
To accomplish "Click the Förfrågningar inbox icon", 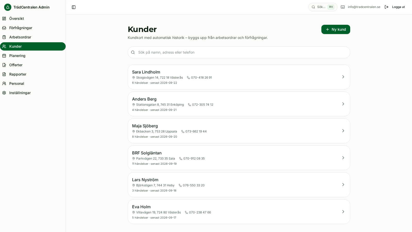I will pos(4,28).
